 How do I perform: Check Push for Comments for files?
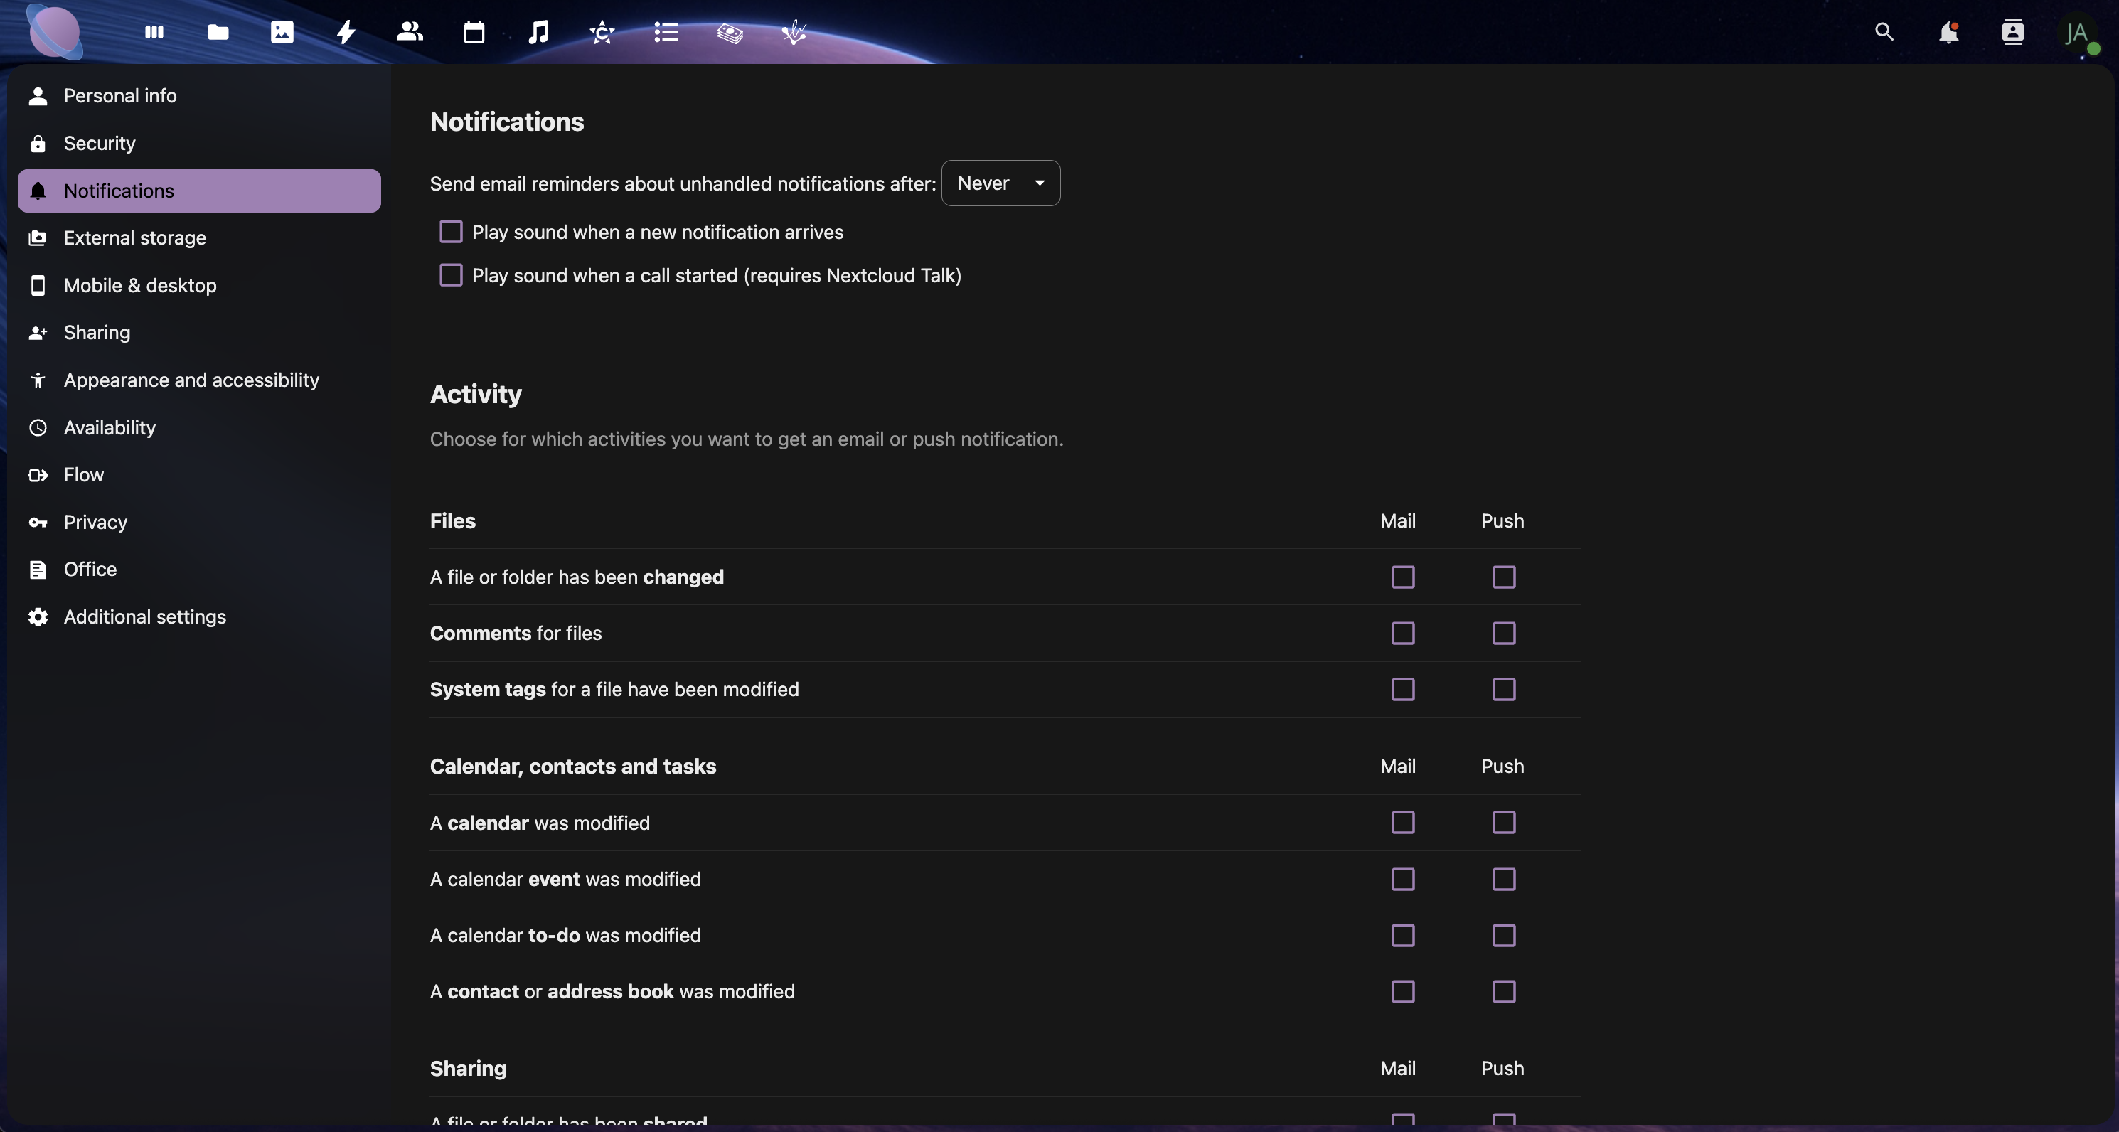point(1504,634)
